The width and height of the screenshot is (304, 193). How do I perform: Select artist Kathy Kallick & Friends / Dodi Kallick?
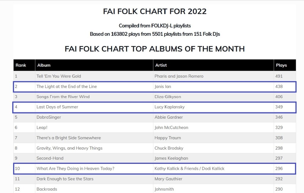coord(189,168)
